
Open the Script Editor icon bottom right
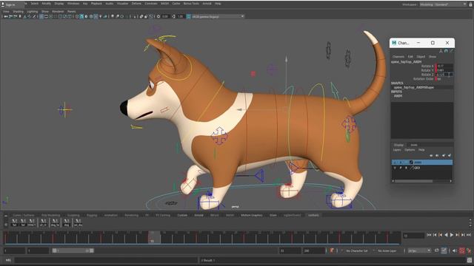coord(469,260)
